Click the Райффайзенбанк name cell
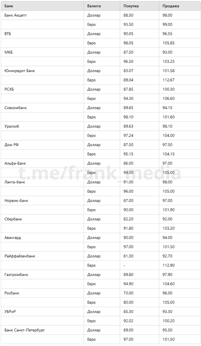Image resolution: width=201 pixels, height=346 pixels. 20,256
